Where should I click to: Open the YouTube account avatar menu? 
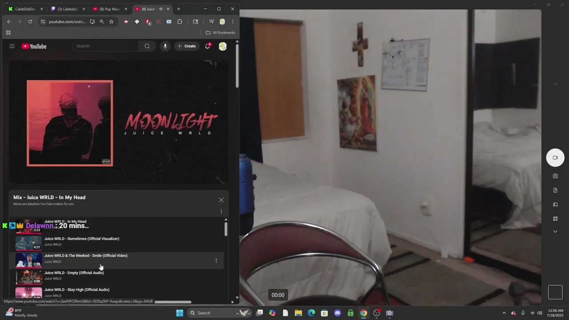coord(223,46)
